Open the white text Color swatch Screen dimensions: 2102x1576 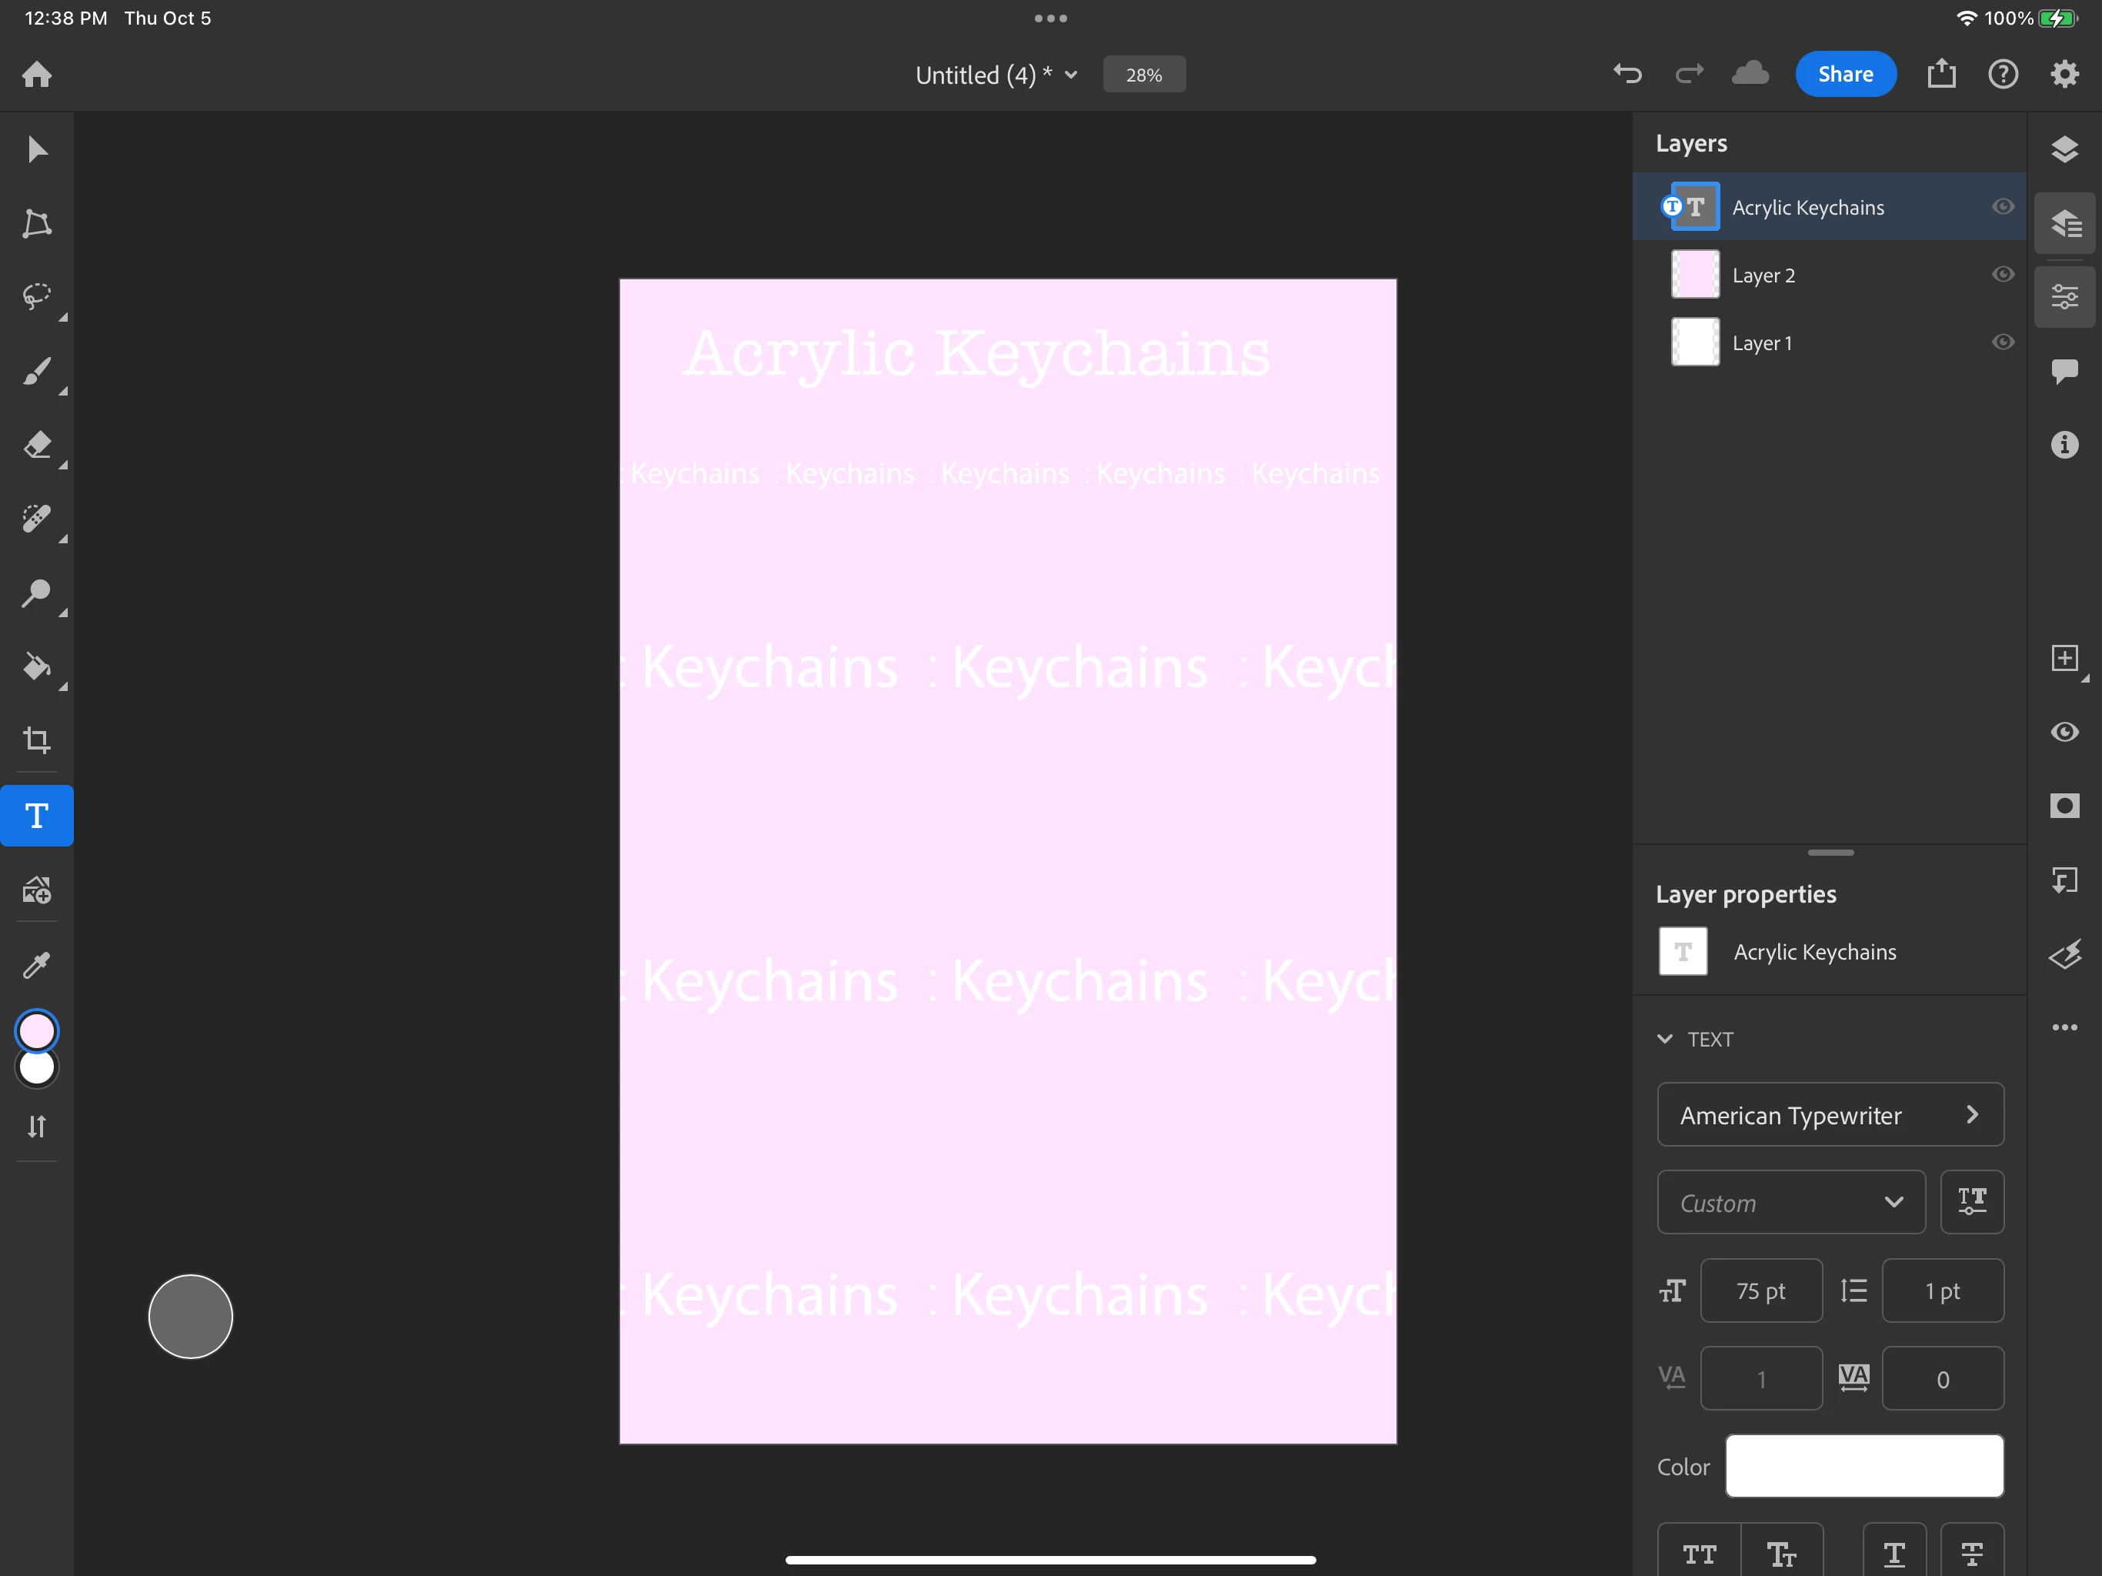tap(1863, 1466)
